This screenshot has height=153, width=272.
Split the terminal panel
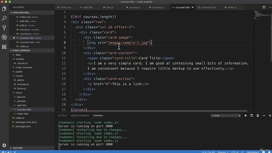(252, 116)
